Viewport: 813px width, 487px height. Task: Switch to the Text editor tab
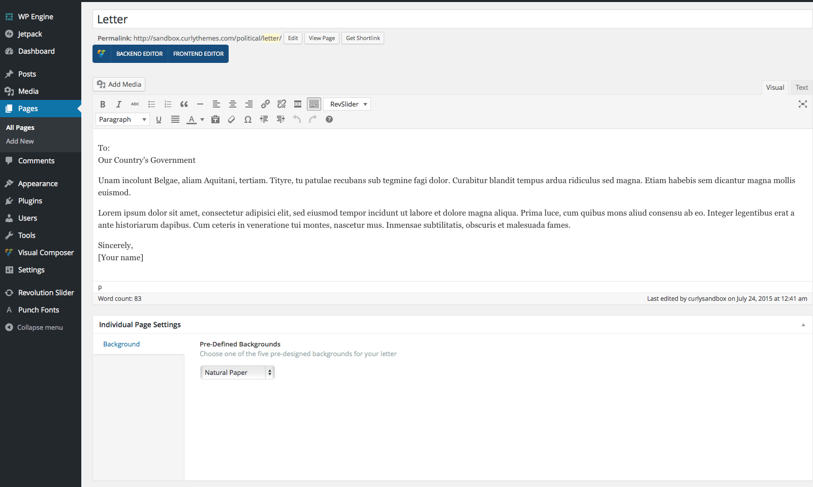click(802, 87)
